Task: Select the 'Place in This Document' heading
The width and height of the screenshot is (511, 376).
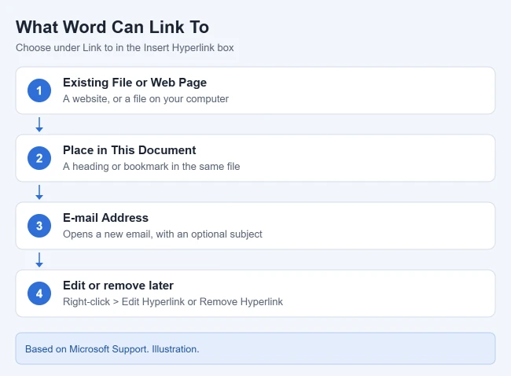Action: click(x=130, y=150)
